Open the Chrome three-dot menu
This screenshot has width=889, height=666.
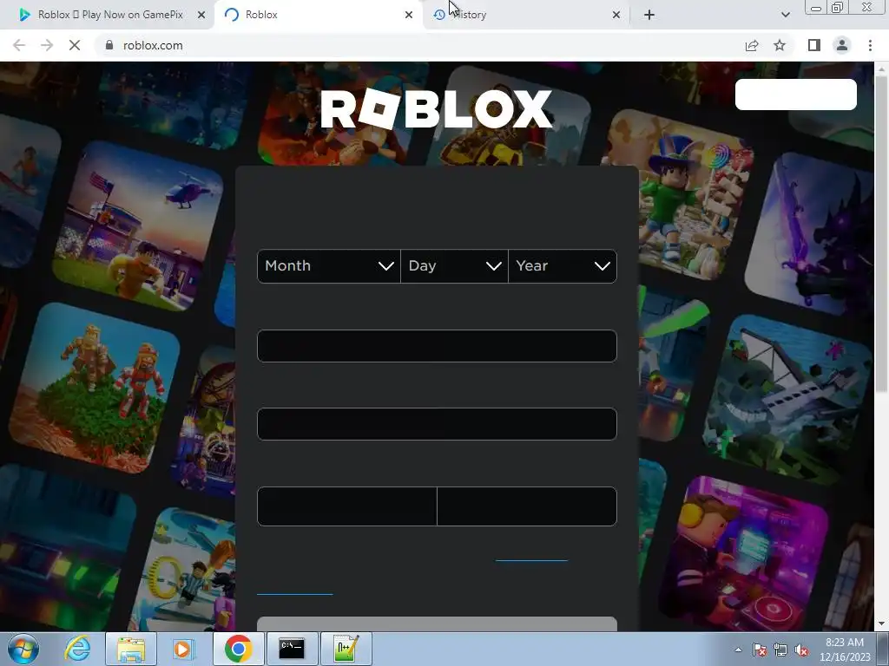coord(870,45)
